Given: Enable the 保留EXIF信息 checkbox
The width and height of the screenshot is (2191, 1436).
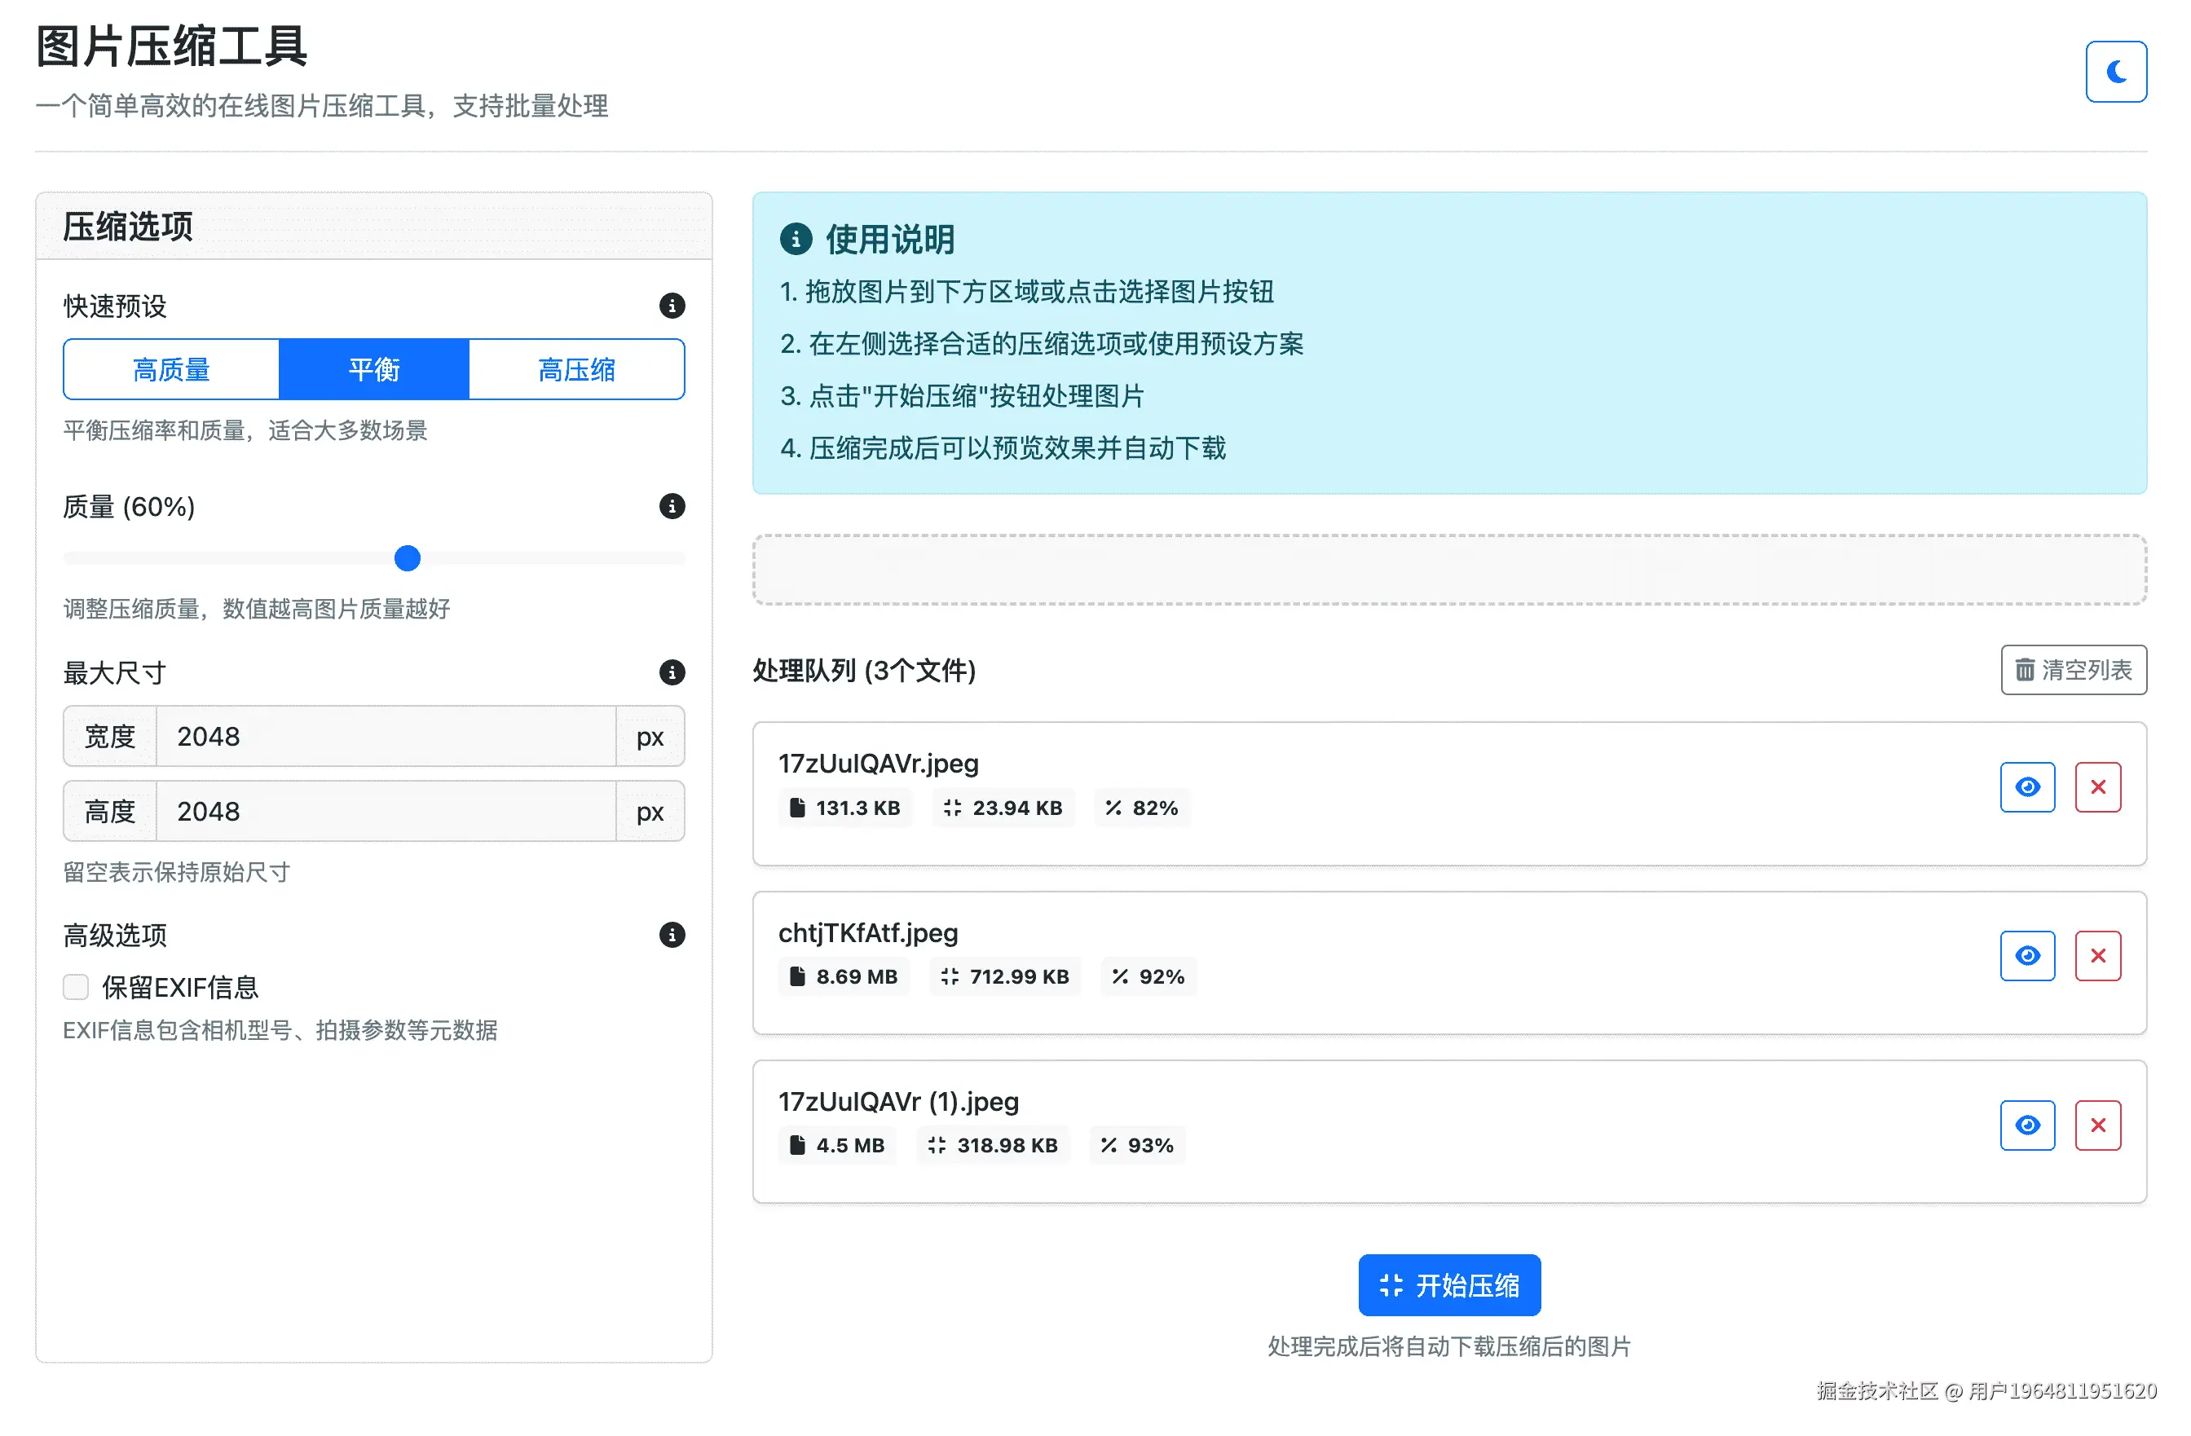Looking at the screenshot, I should click(76, 987).
